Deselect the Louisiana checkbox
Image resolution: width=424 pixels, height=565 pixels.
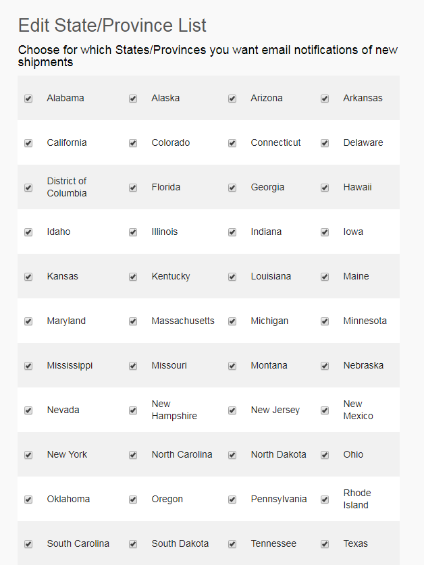tap(232, 277)
